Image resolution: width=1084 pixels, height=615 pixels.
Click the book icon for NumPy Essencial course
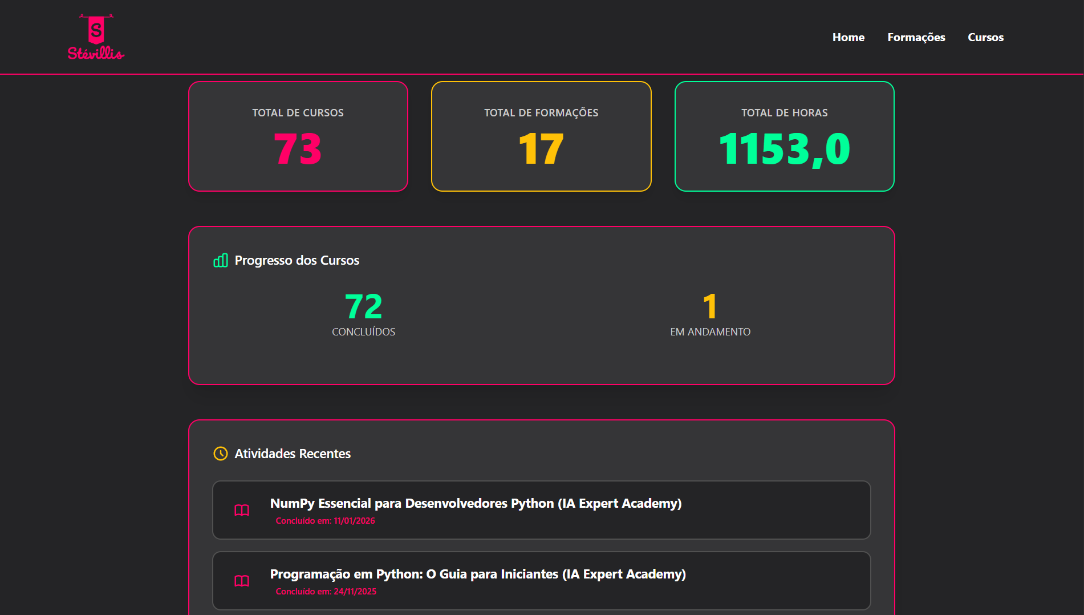242,510
